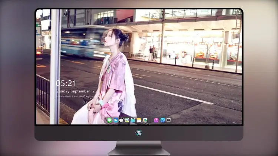Launch the Clock app from the dock

pyautogui.click(x=121, y=120)
